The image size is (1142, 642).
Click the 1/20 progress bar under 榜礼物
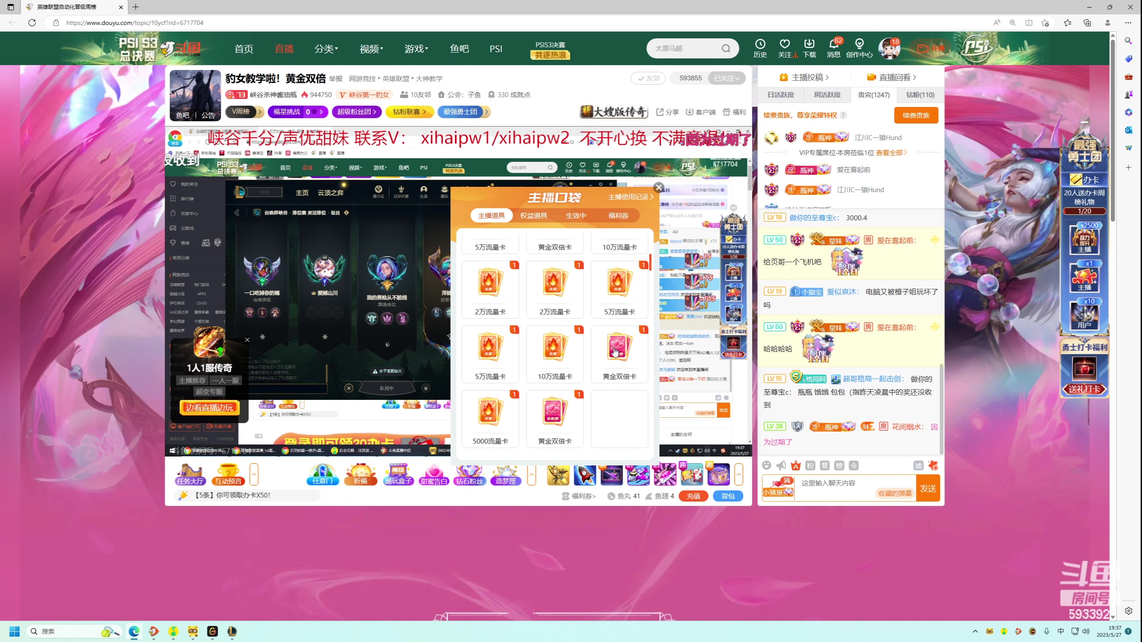click(x=1084, y=211)
